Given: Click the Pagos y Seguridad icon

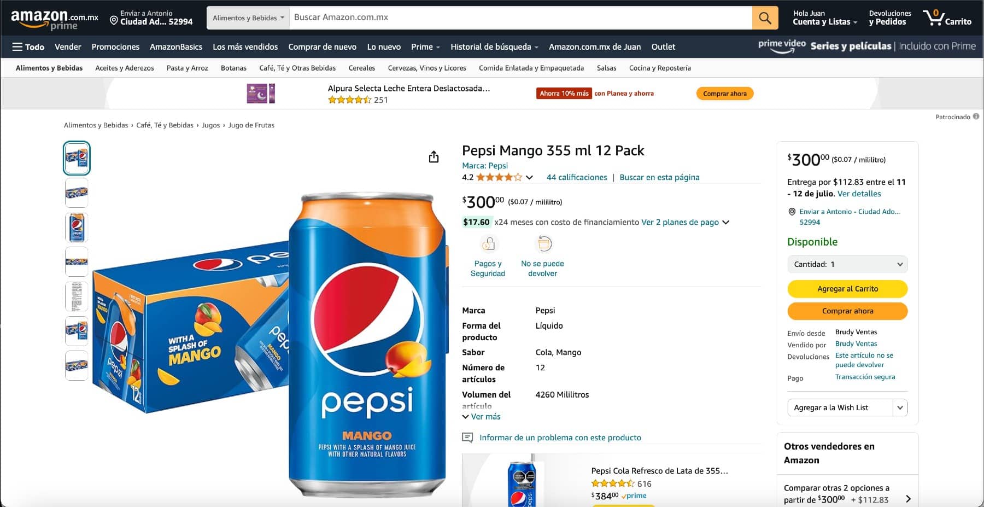Looking at the screenshot, I should 488,244.
